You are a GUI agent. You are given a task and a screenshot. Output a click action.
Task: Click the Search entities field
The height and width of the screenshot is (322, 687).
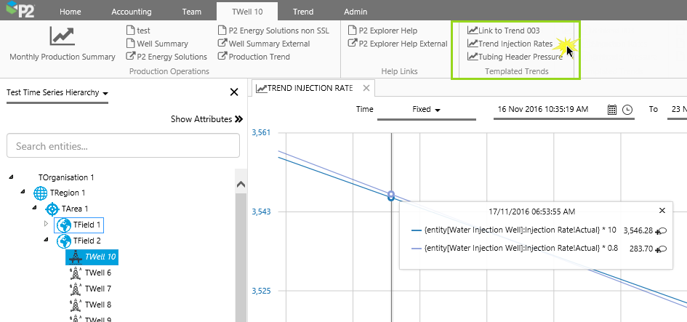coord(123,146)
